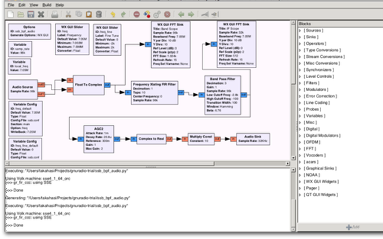Kill the flow graph with red X icon

(167, 15)
